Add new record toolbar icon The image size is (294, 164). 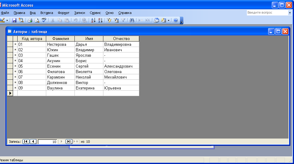pyautogui.click(x=141, y=20)
